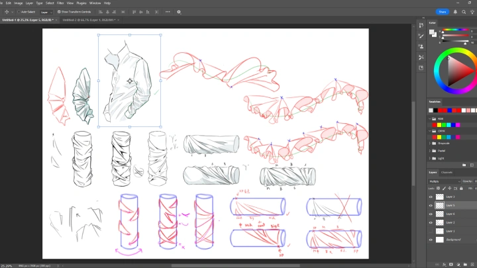This screenshot has width=477, height=268.
Task: Open the search magnifier icon
Action: coord(464,12)
